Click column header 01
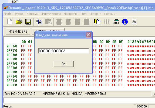Image resolution: width=155 pixels, height=108 pixels. pyautogui.click(x=30, y=42)
